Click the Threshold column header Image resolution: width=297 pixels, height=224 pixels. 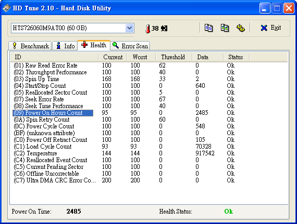pos(173,57)
